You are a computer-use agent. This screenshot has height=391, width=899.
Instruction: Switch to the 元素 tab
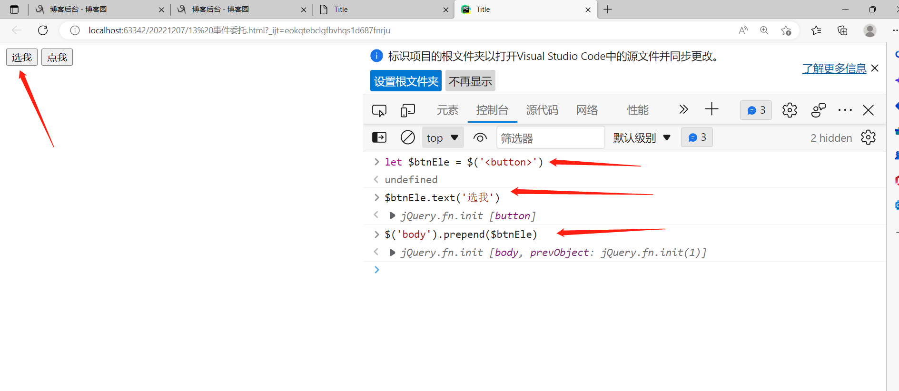pyautogui.click(x=447, y=110)
